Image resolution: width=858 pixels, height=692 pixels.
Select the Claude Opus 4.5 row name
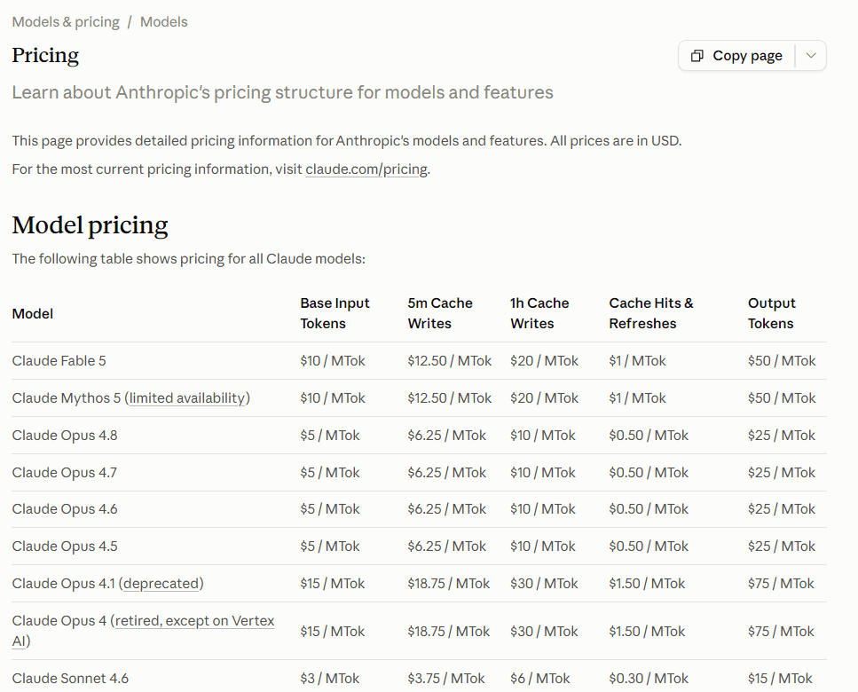click(65, 547)
